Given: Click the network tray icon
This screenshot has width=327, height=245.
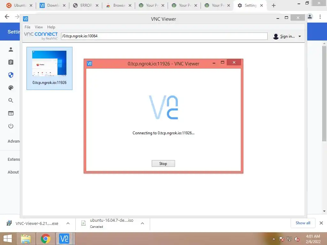Looking at the screenshot, I should (x=289, y=239).
